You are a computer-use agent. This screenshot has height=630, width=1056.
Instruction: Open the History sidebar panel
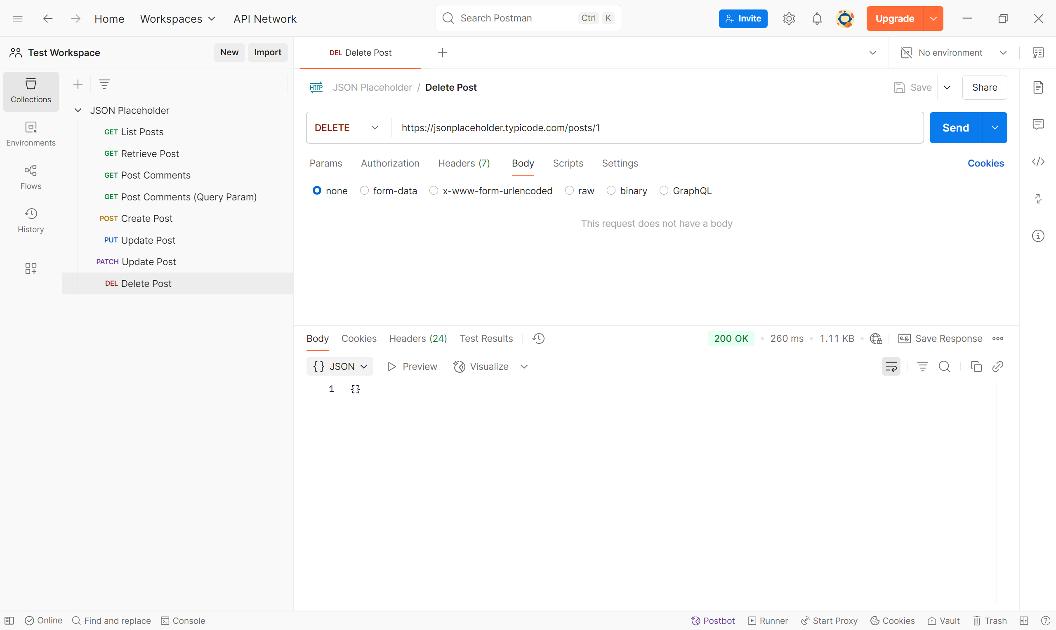(x=31, y=221)
